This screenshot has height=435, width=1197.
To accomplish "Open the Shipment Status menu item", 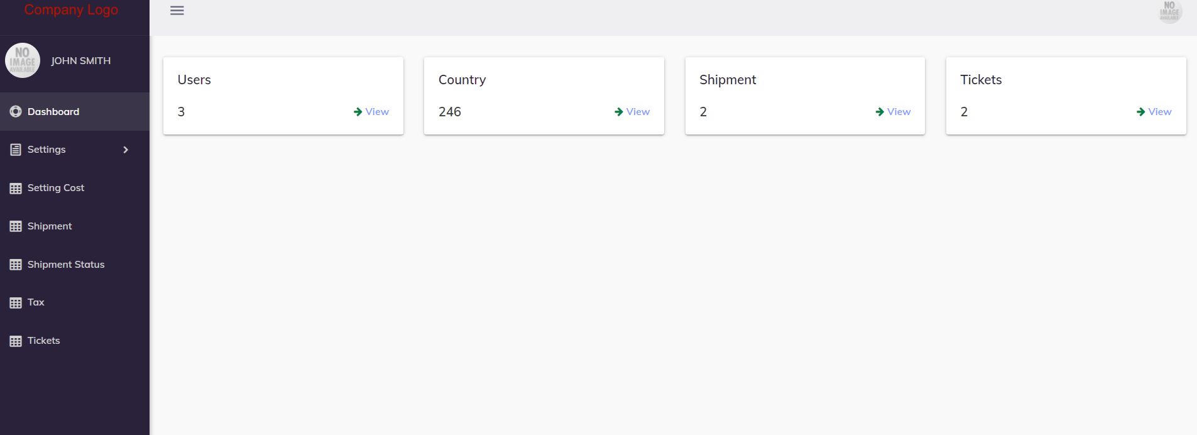I will pyautogui.click(x=66, y=265).
